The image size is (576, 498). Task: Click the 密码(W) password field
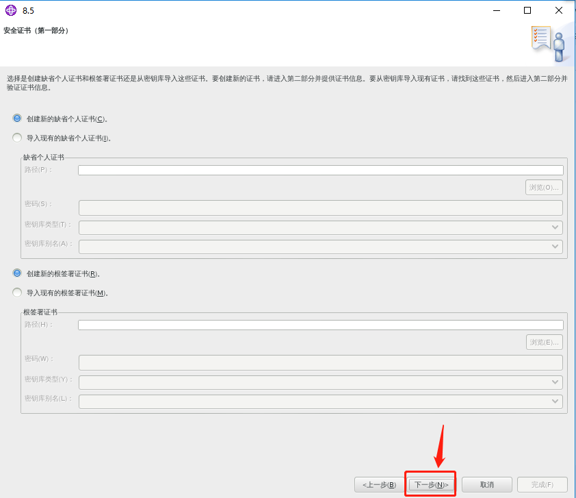coord(321,362)
